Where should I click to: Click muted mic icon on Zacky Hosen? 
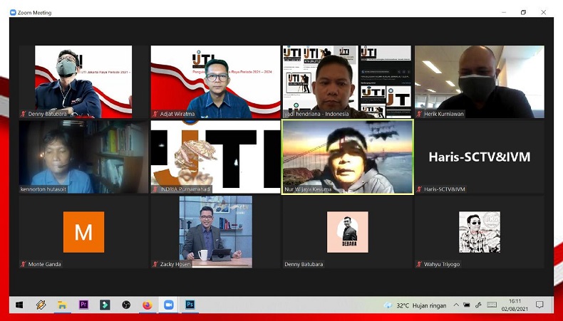pos(155,264)
